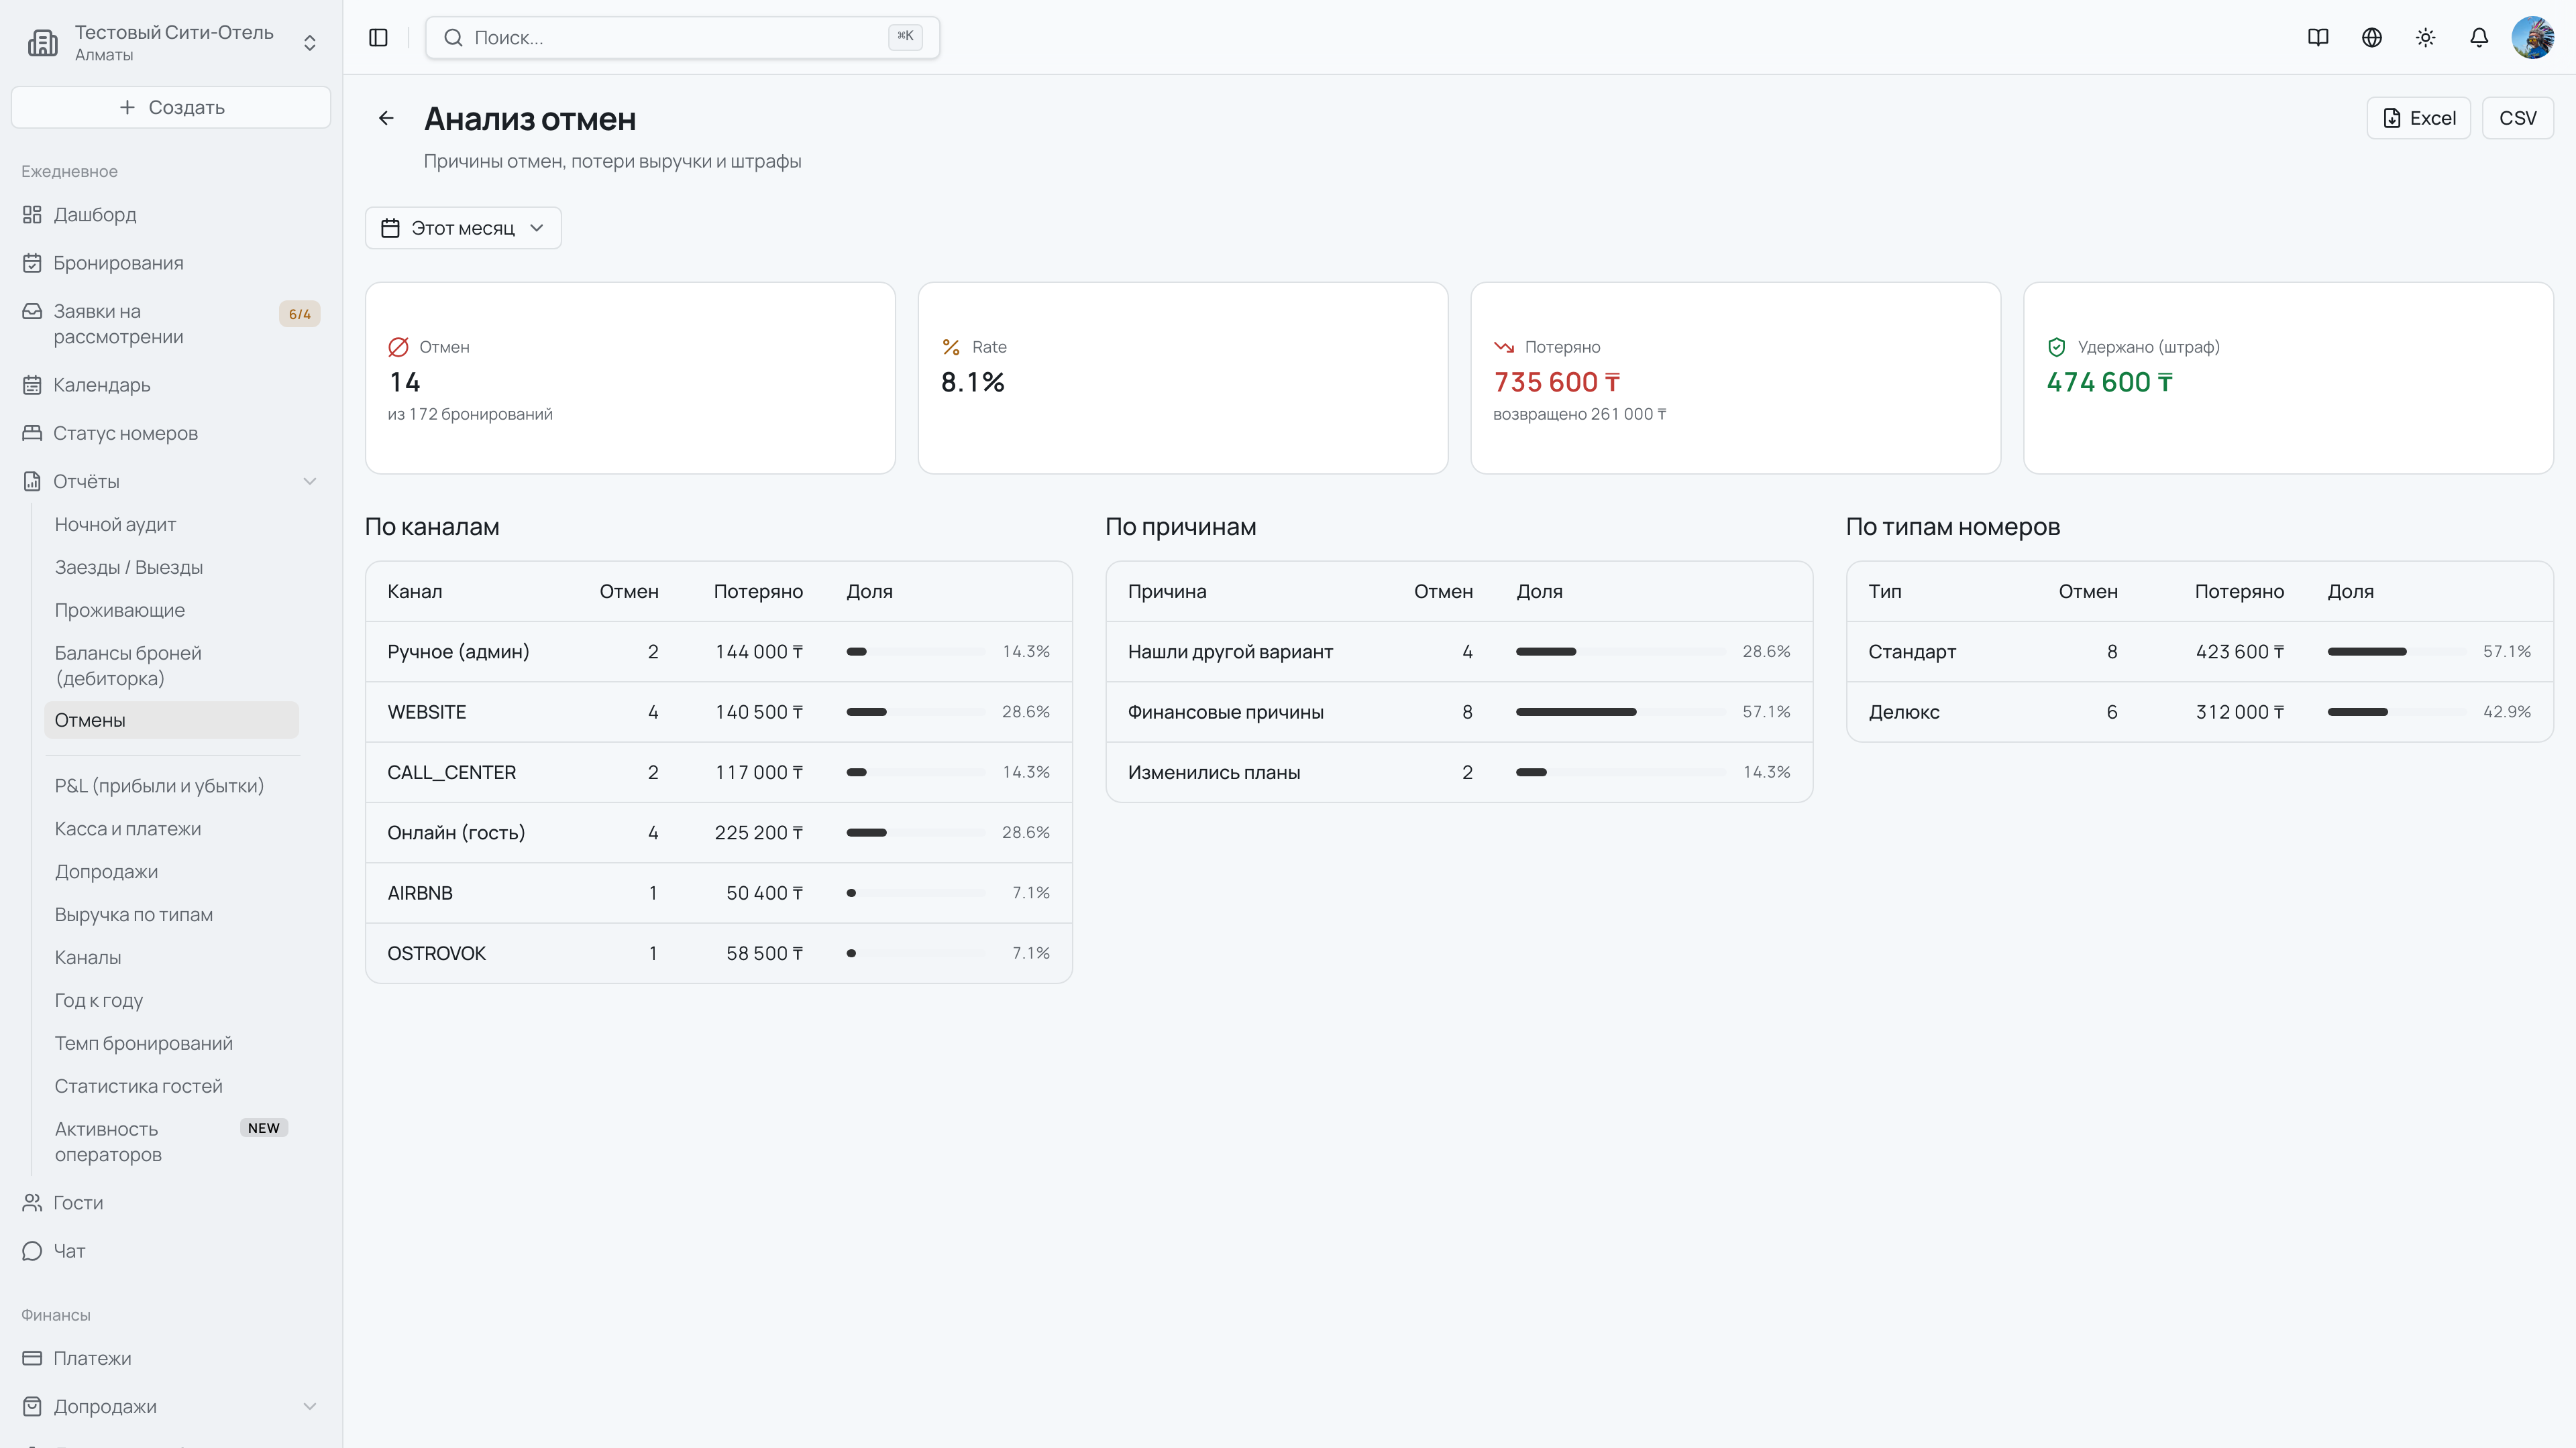Open the Этот месяц period dropdown
The width and height of the screenshot is (2576, 1448).
point(463,228)
